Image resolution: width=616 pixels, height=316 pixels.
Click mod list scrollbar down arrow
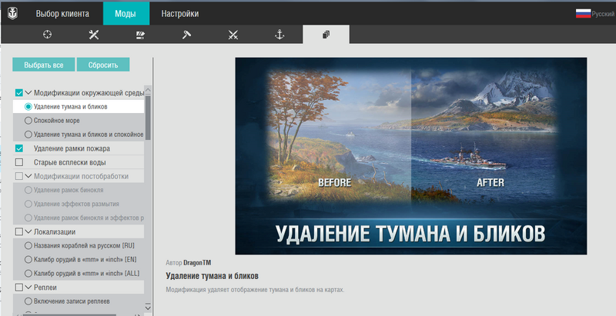[148, 306]
